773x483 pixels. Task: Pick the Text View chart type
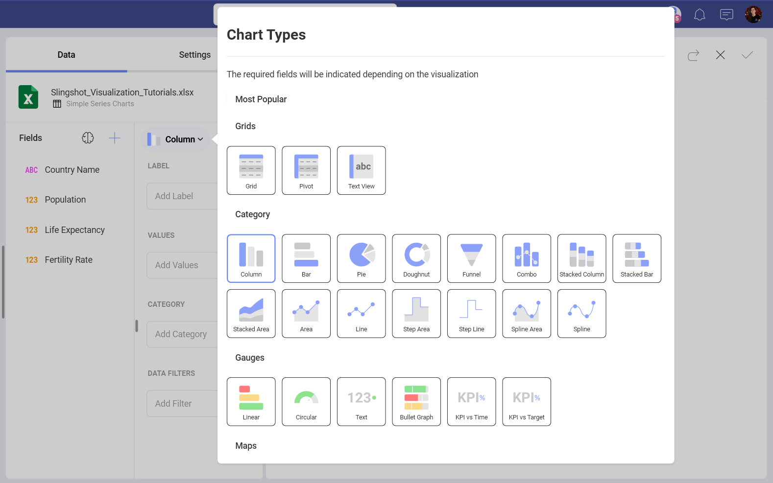coord(362,170)
